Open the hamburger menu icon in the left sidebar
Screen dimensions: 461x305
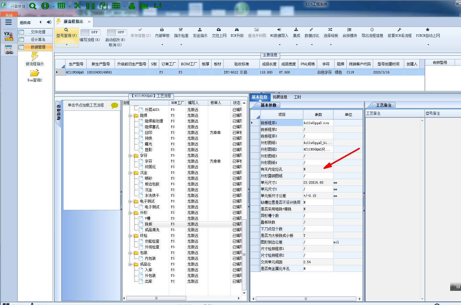tap(8, 22)
